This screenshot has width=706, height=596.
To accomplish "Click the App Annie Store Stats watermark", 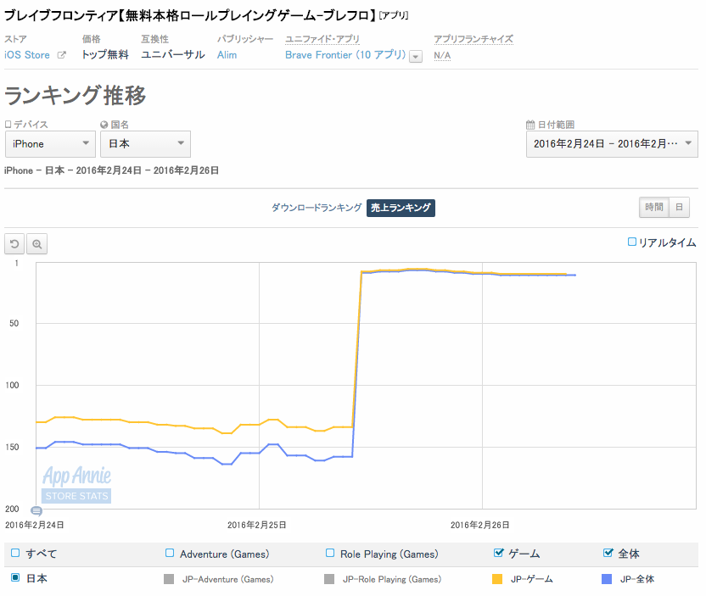I will (x=76, y=485).
